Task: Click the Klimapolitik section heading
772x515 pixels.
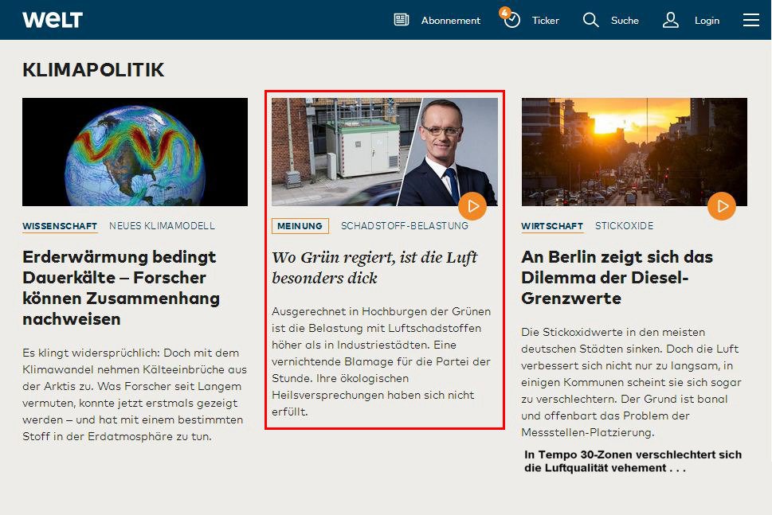Action: 93,70
